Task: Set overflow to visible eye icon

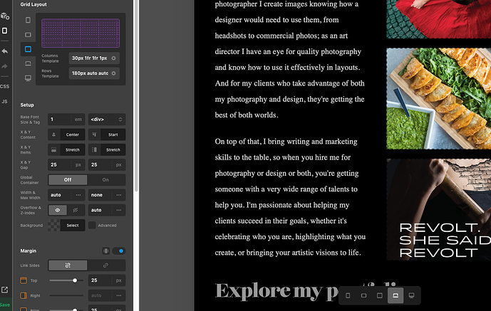Action: (58, 210)
